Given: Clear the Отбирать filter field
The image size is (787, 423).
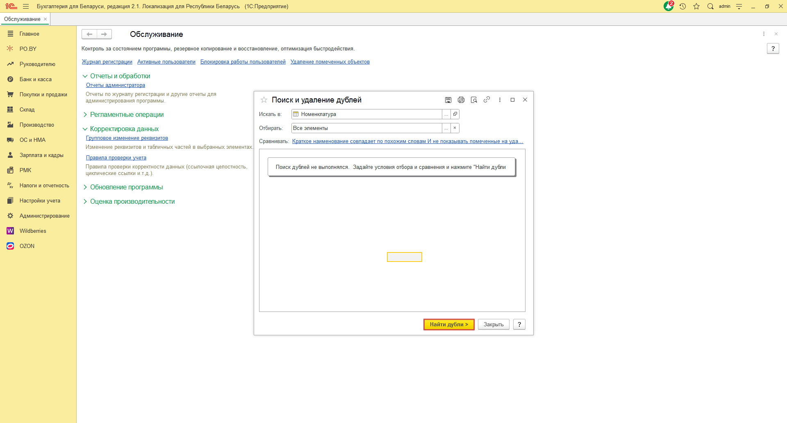Looking at the screenshot, I should pyautogui.click(x=455, y=128).
